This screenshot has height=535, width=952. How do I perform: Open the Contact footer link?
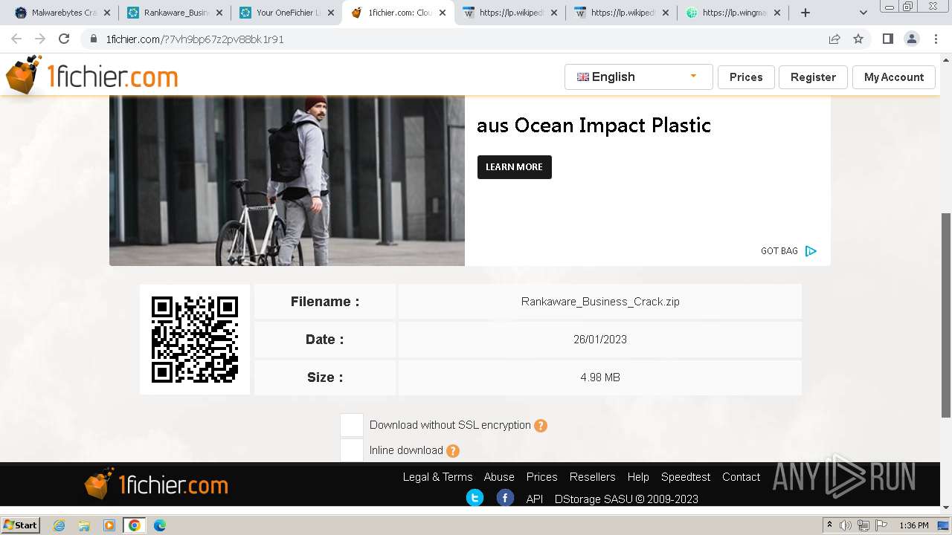coord(741,477)
